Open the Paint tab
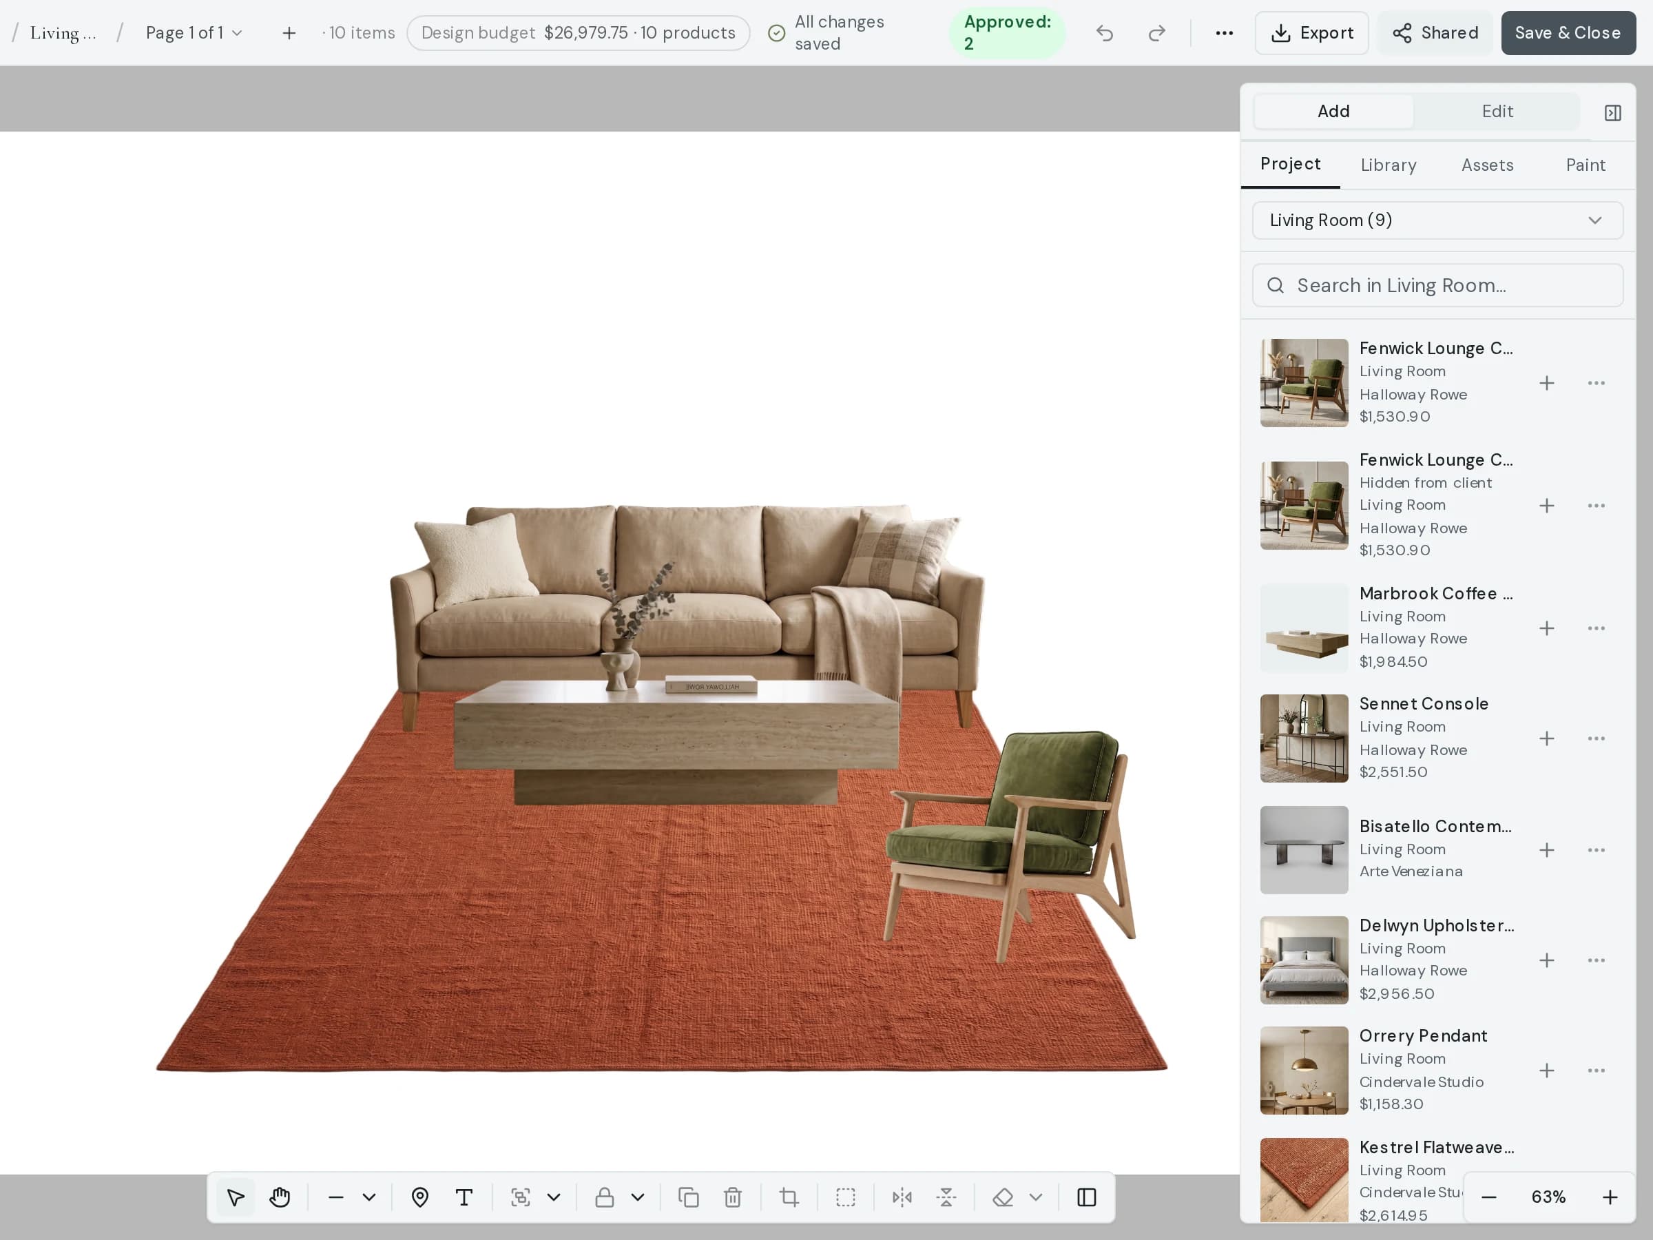Screen dimensions: 1653x1240 coord(1585,165)
